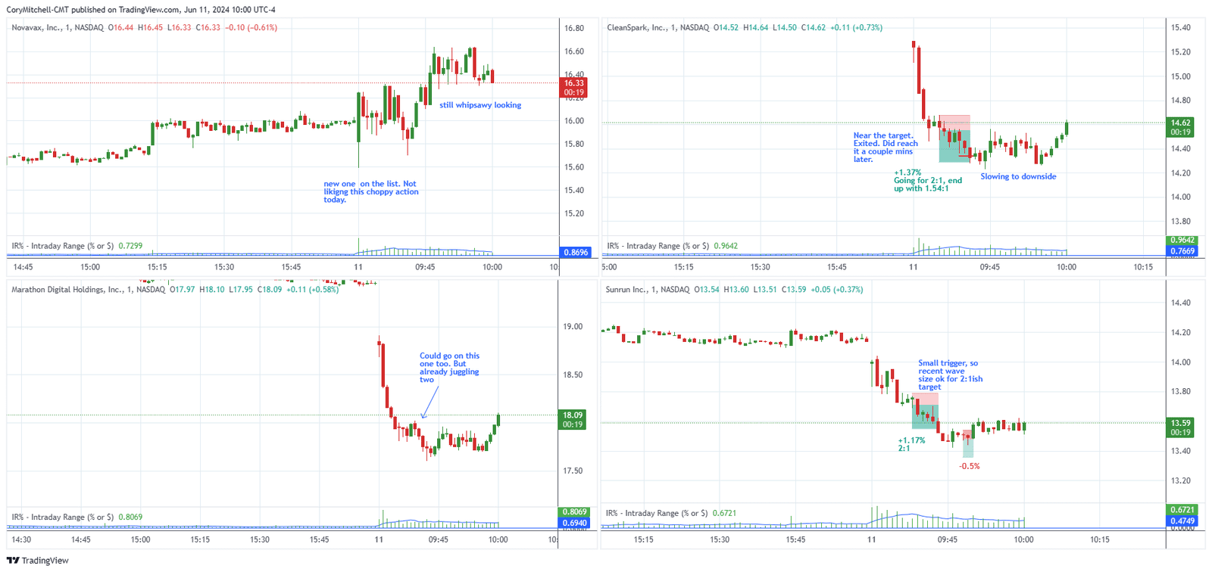Image resolution: width=1212 pixels, height=572 pixels.
Task: Click the 19.00 price level on Marathon axis
Action: (x=573, y=327)
